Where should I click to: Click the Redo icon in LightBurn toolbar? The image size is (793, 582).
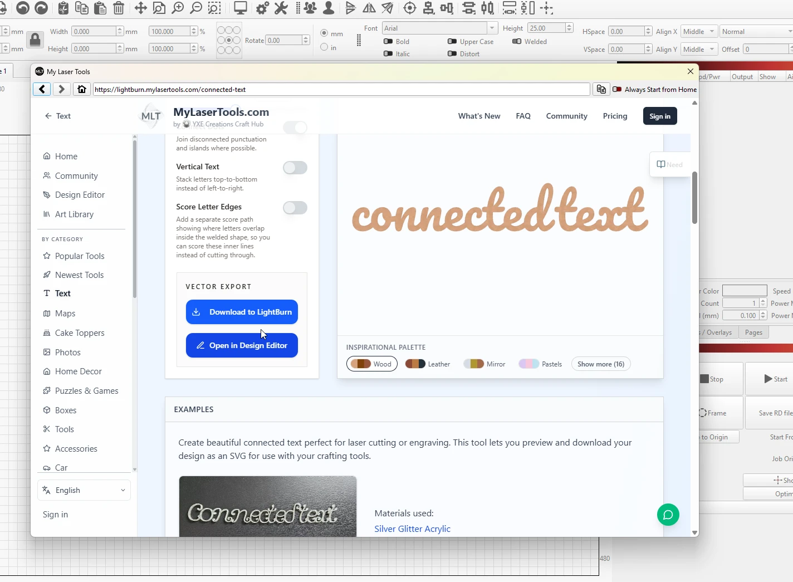coord(41,8)
